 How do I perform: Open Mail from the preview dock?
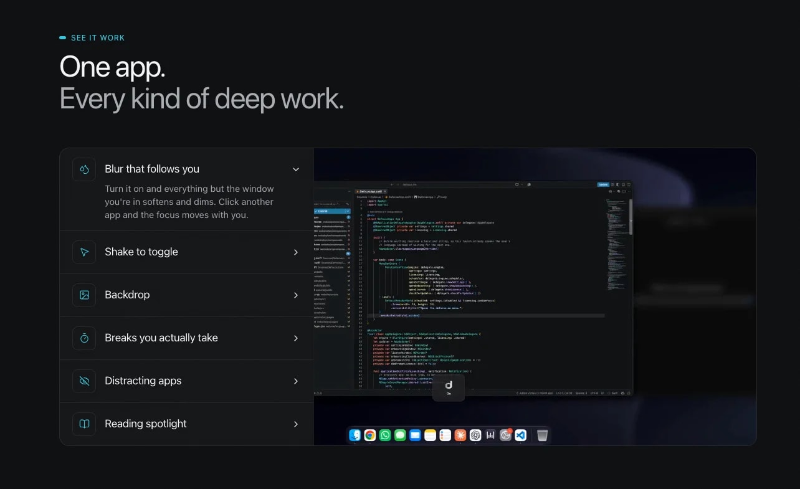pos(415,435)
